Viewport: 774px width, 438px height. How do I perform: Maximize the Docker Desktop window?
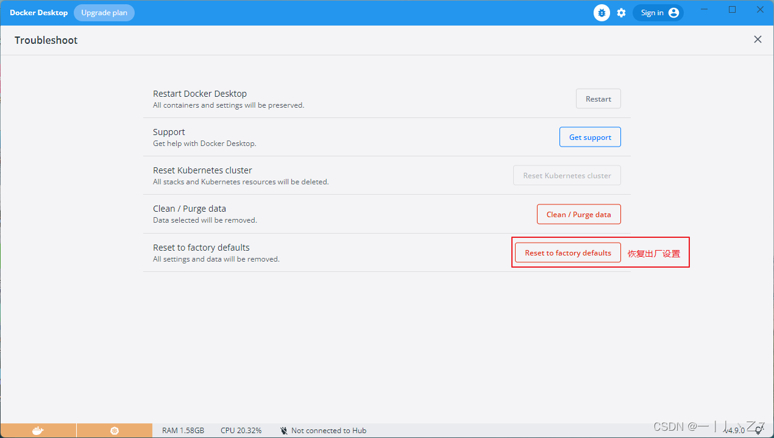(x=733, y=10)
